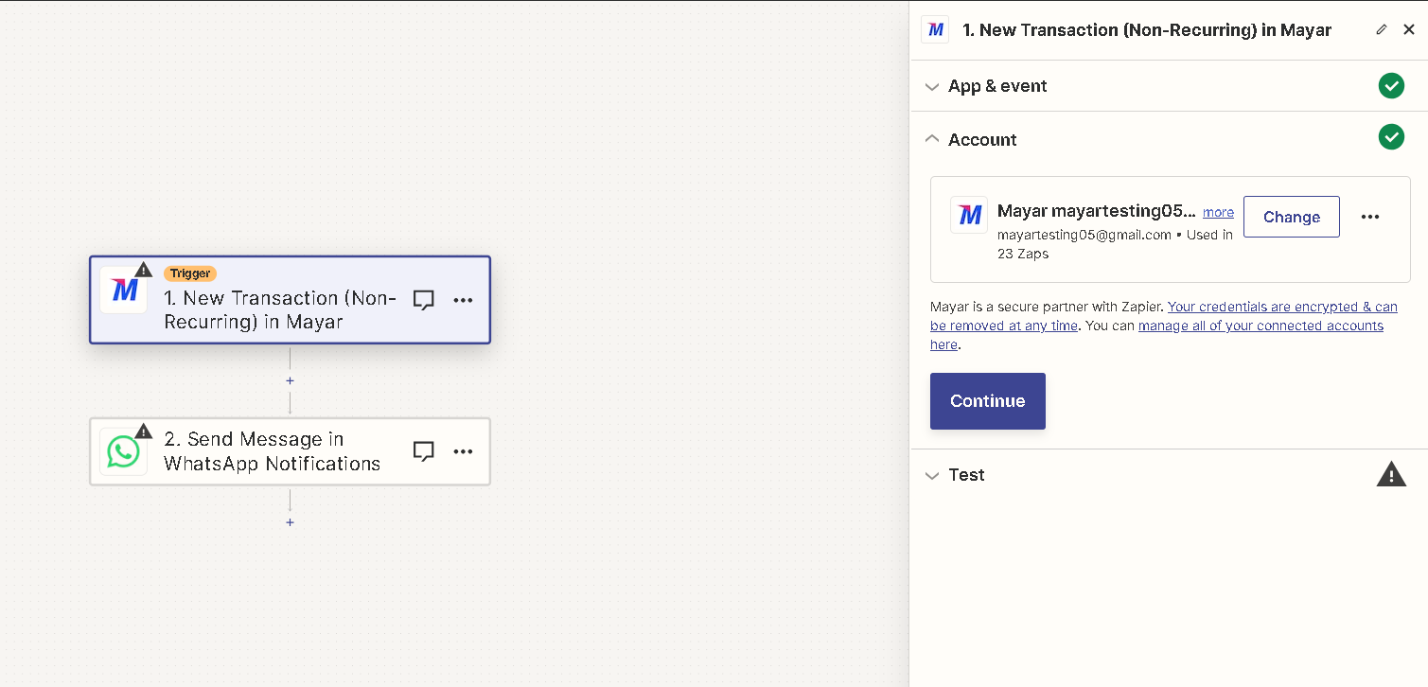
Task: Click panel title '1. New Transaction (Non-Recurring) in Mayar'
Action: pos(1147,30)
